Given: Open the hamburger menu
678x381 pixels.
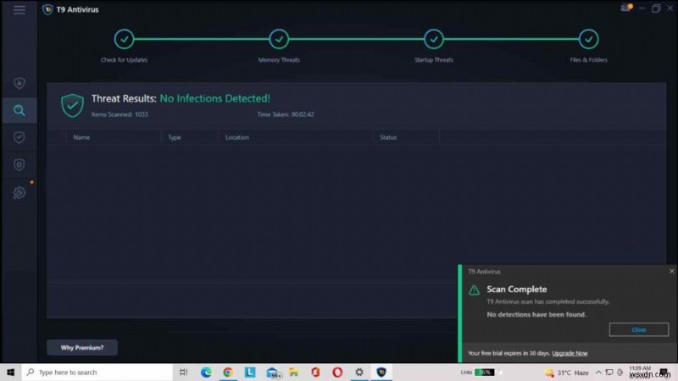Looking at the screenshot, I should coord(19,9).
